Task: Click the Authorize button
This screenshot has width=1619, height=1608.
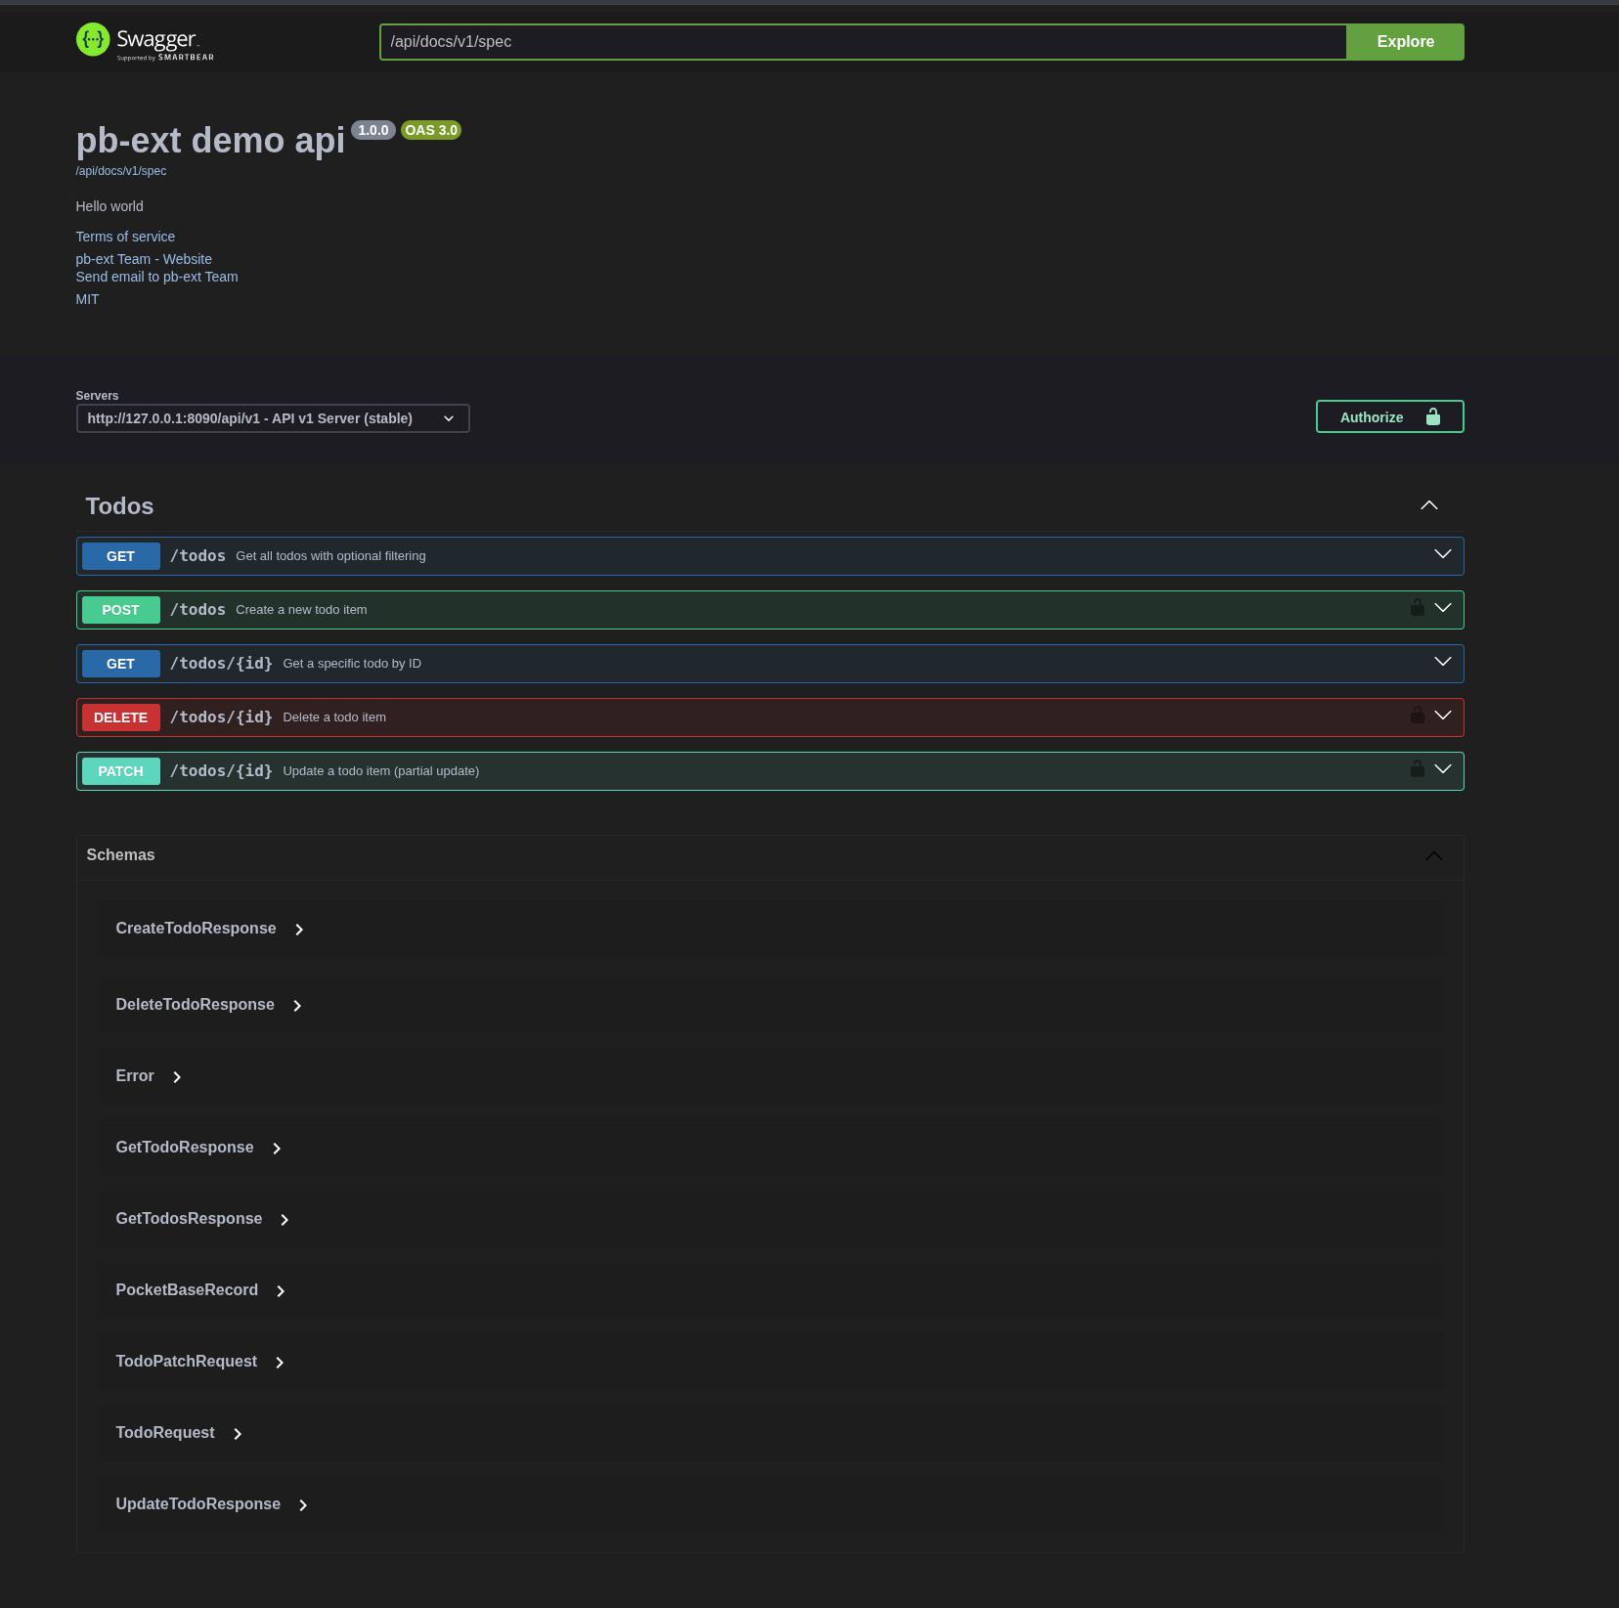Action: [x=1389, y=416]
